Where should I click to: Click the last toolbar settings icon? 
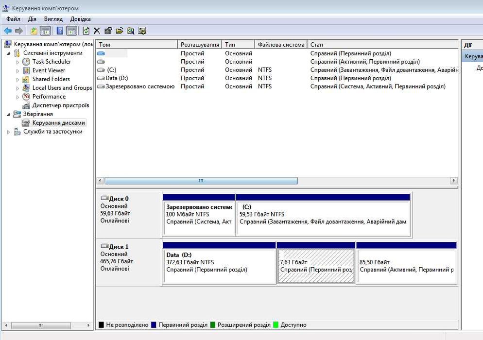(x=142, y=31)
